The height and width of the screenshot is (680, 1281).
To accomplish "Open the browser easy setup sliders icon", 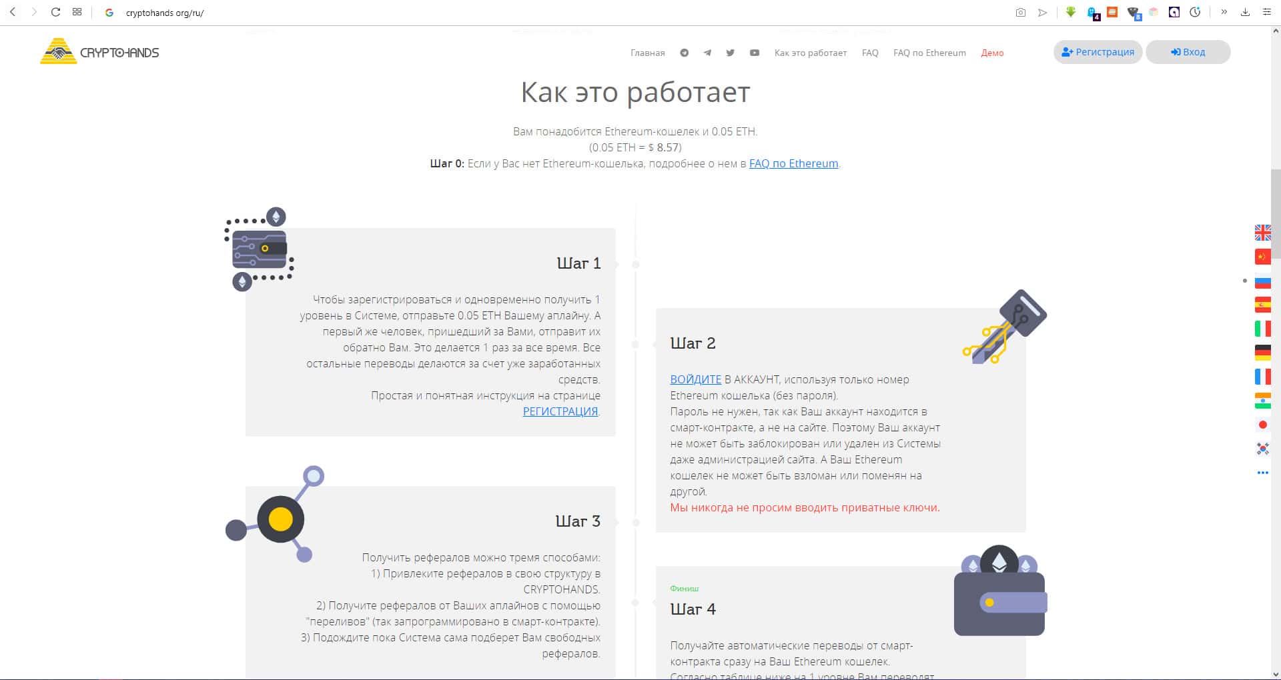I will pyautogui.click(x=1266, y=12).
